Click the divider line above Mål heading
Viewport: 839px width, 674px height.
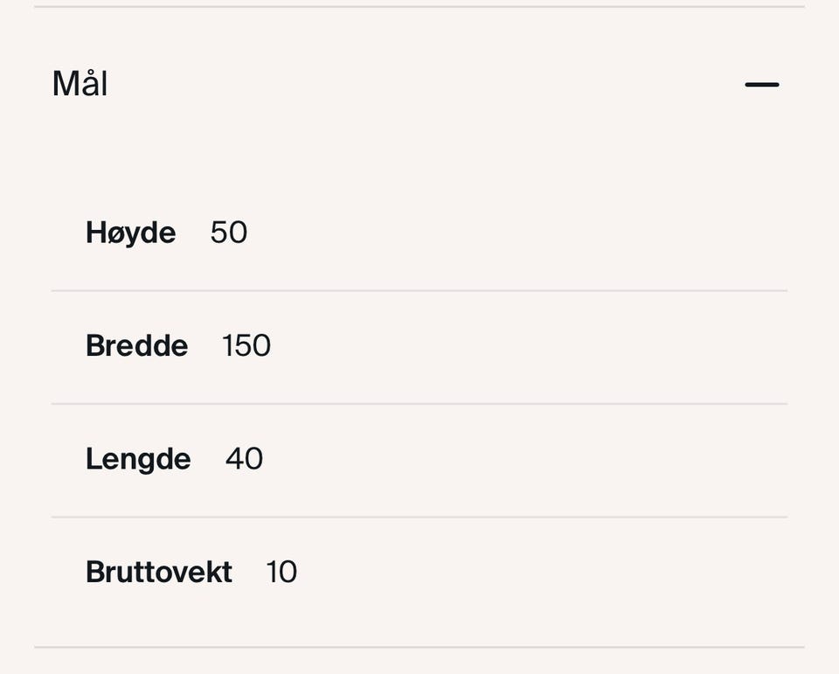[x=419, y=7]
